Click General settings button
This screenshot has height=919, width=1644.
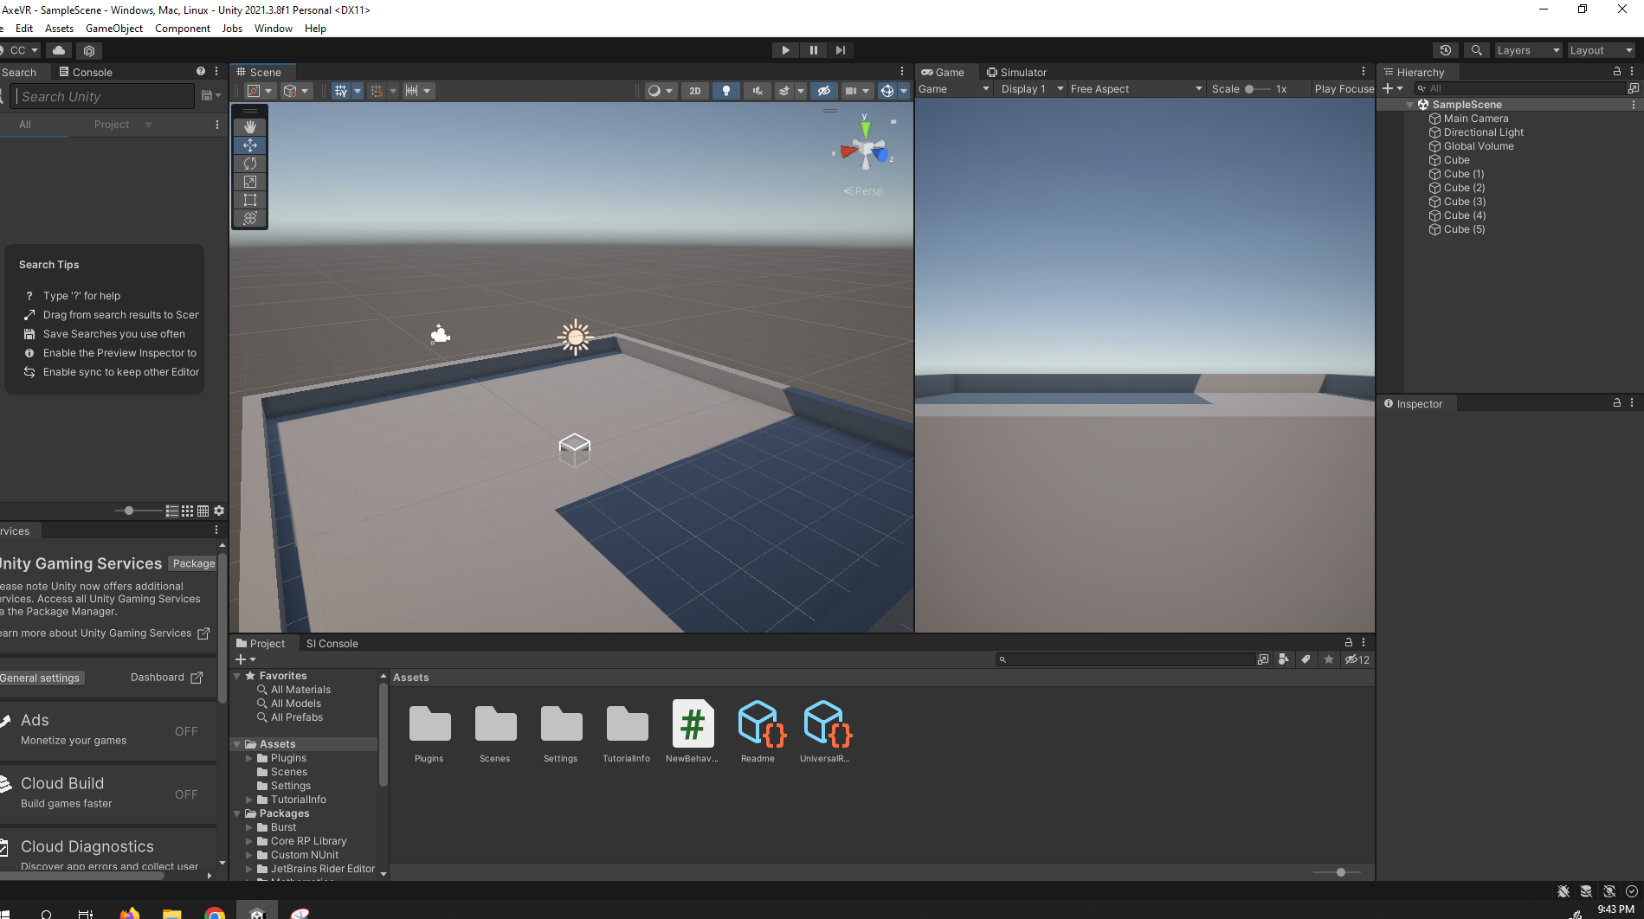click(41, 678)
